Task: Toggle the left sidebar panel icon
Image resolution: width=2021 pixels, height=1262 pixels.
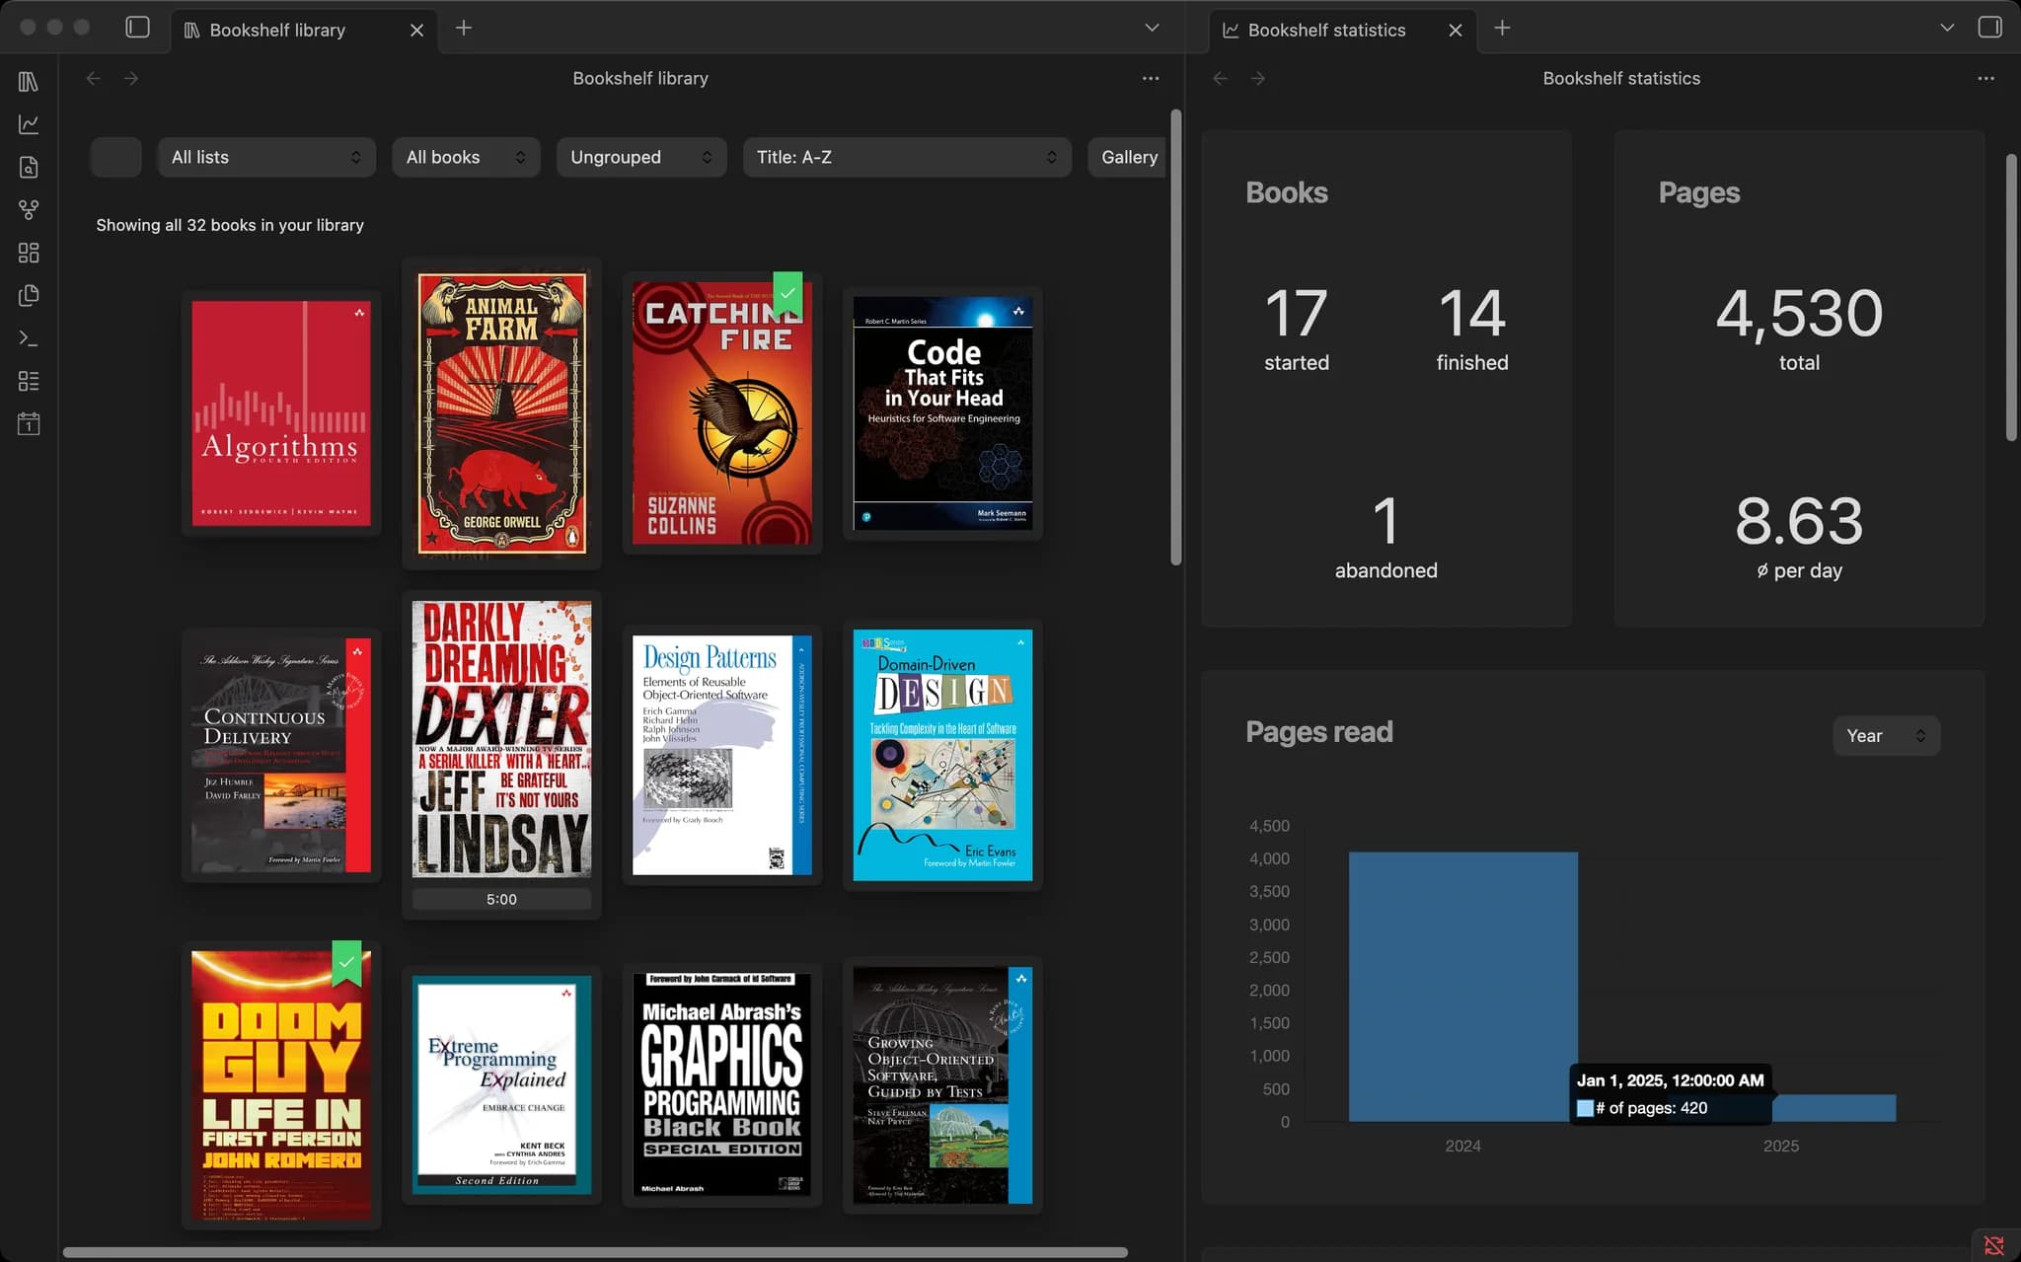Action: pyautogui.click(x=138, y=28)
